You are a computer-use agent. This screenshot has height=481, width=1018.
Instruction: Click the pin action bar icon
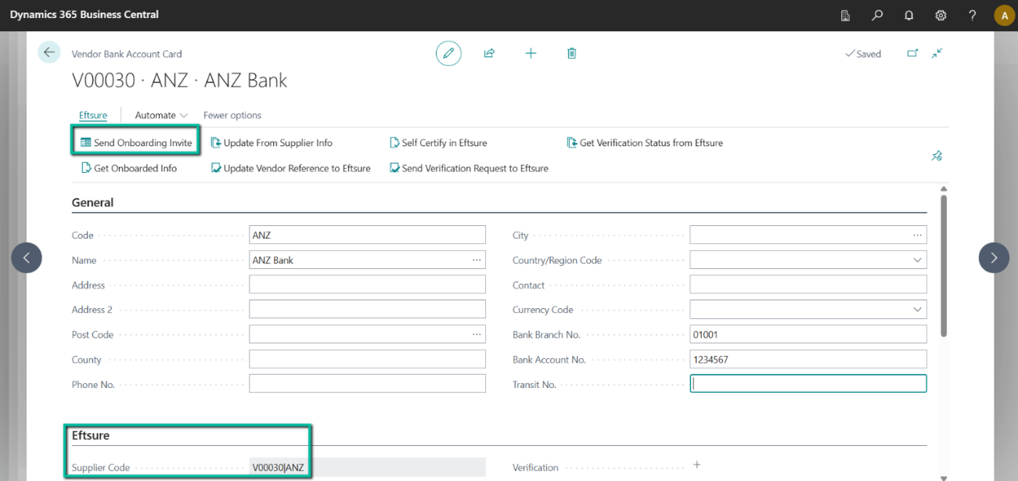[937, 156]
